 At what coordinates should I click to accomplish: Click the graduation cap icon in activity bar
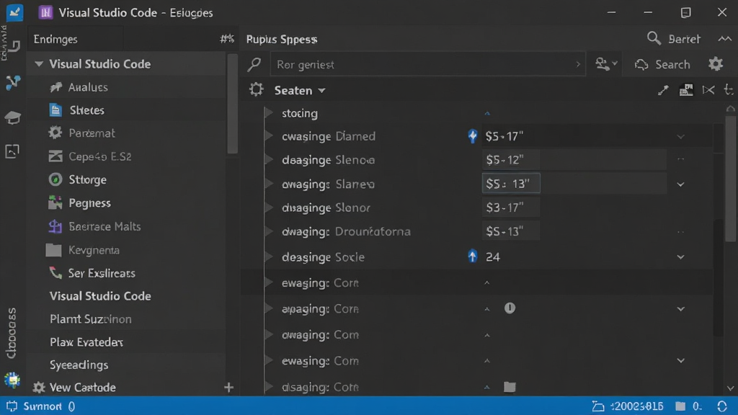coord(13,117)
